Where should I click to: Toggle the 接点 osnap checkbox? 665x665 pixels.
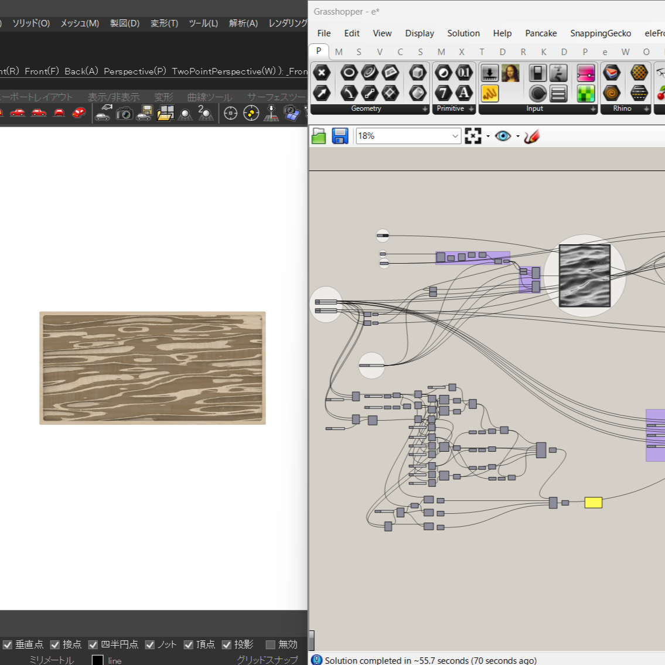point(54,644)
